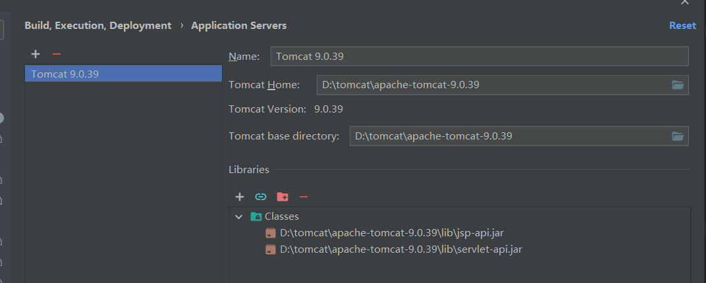Select Tomcat 9.0.39 in the server list
This screenshot has width=706, height=283.
[x=65, y=74]
